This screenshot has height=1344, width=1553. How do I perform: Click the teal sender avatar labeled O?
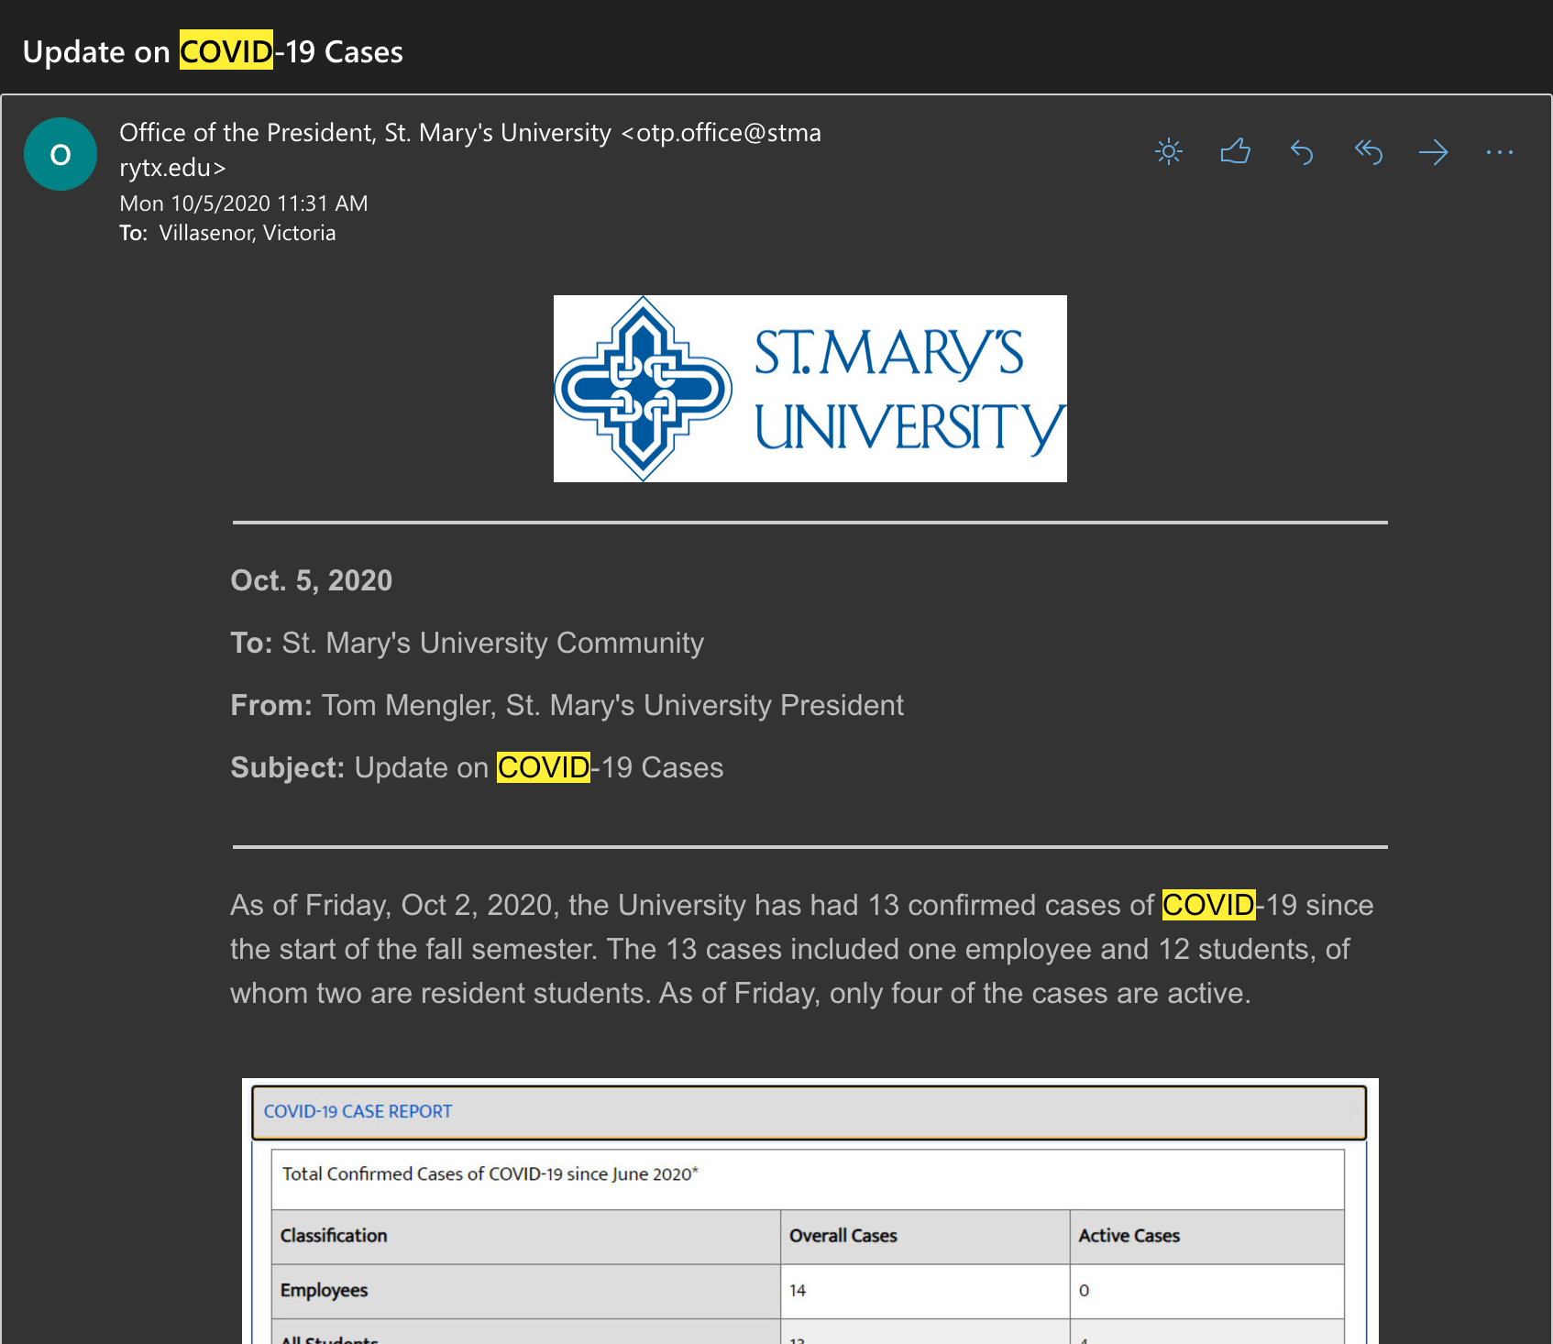point(61,154)
